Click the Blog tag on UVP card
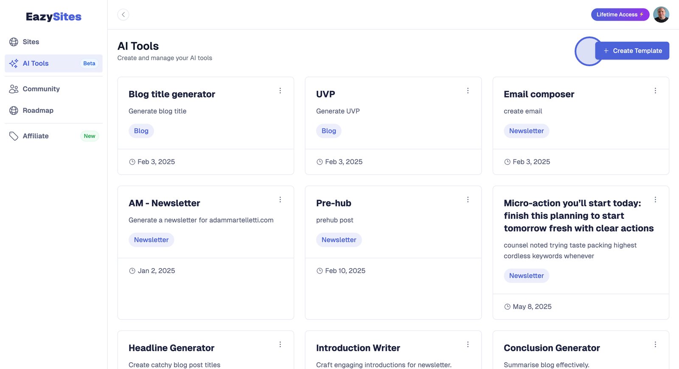This screenshot has width=679, height=369. pyautogui.click(x=328, y=131)
